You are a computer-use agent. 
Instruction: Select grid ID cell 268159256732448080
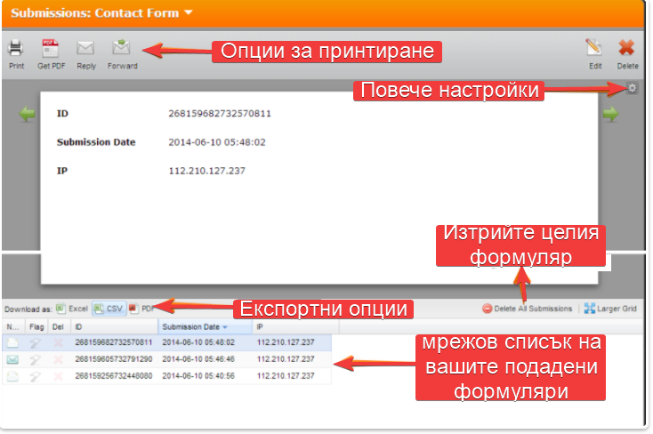pos(114,375)
